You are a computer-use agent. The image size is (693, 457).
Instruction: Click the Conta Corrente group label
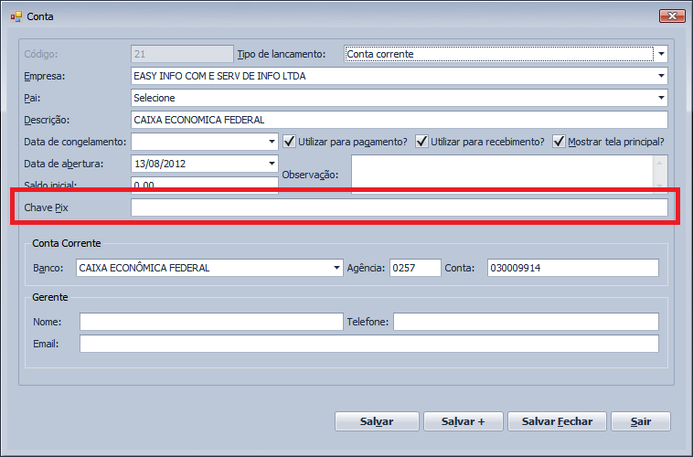click(x=67, y=243)
